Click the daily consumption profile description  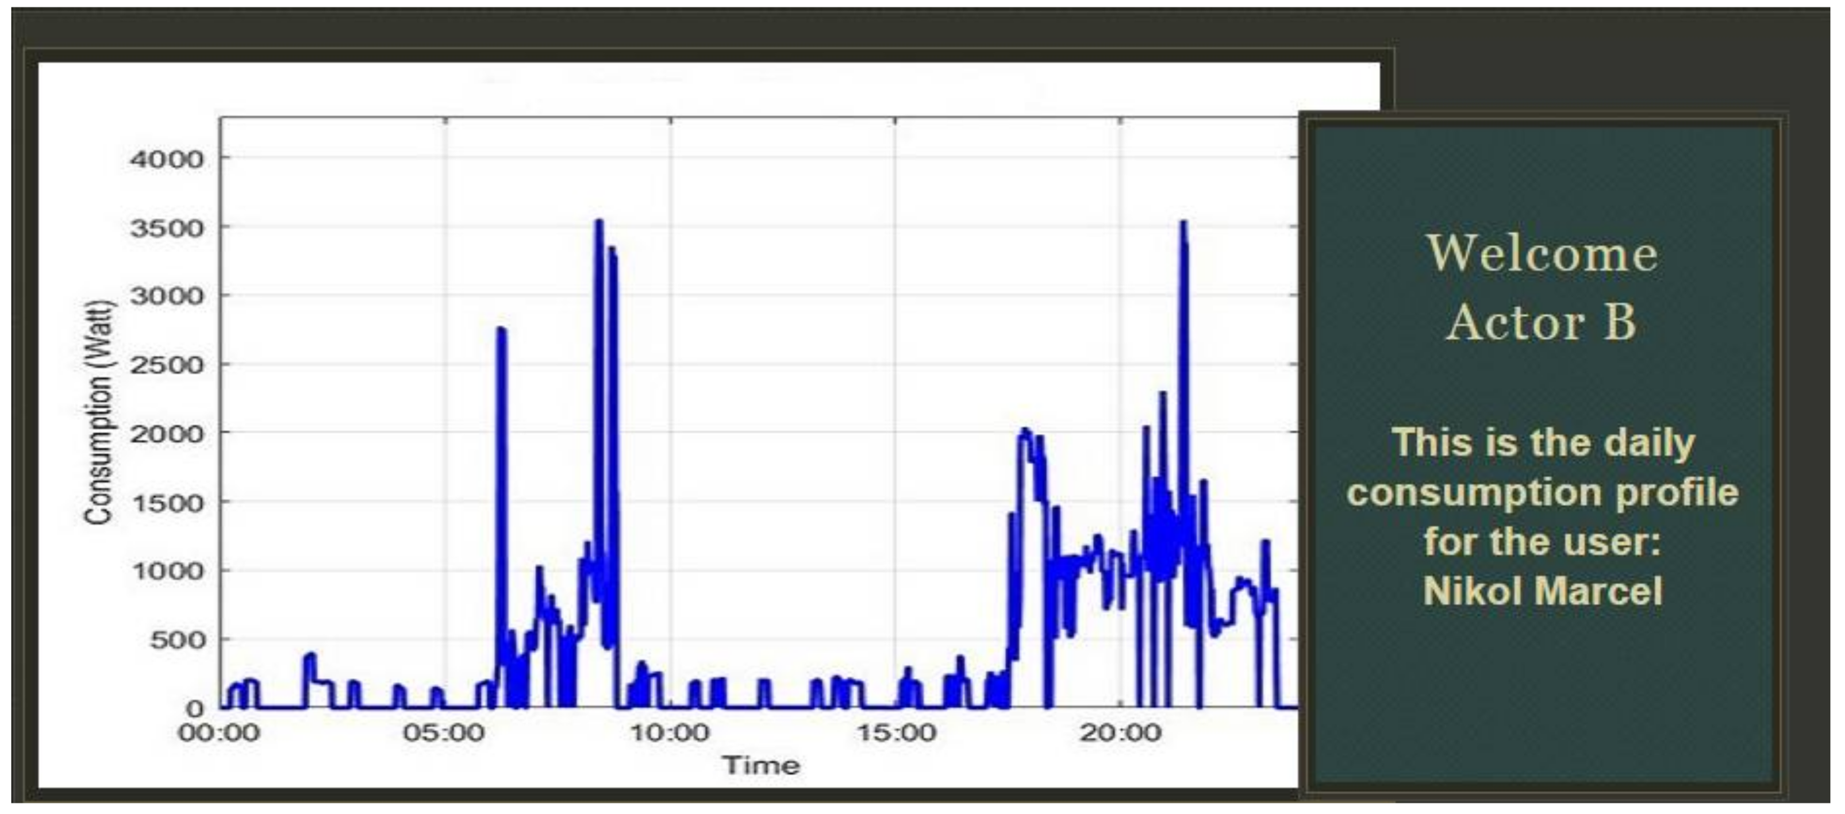pyautogui.click(x=1542, y=492)
